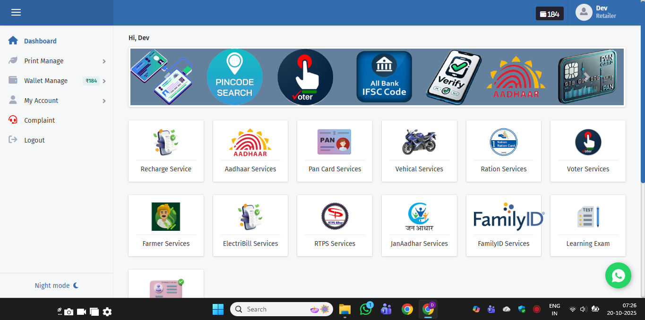Open the wallet balance badge showing 184
The image size is (645, 320).
[550, 14]
